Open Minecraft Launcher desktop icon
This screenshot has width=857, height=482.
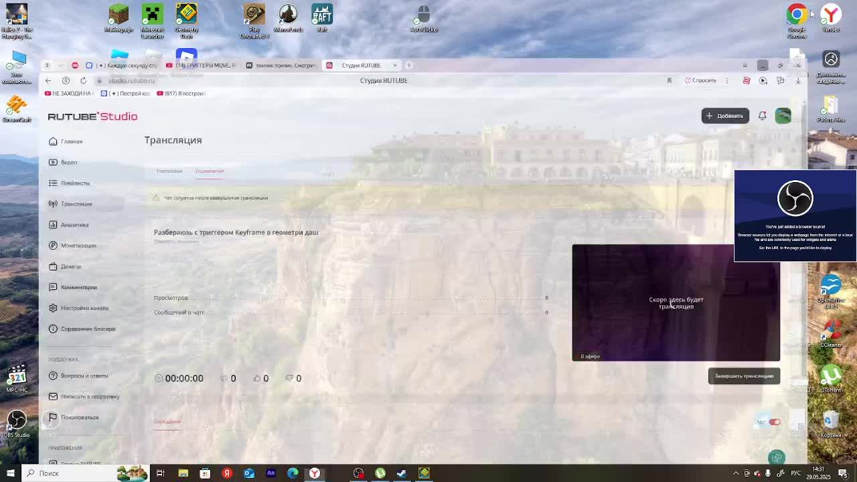pos(153,21)
